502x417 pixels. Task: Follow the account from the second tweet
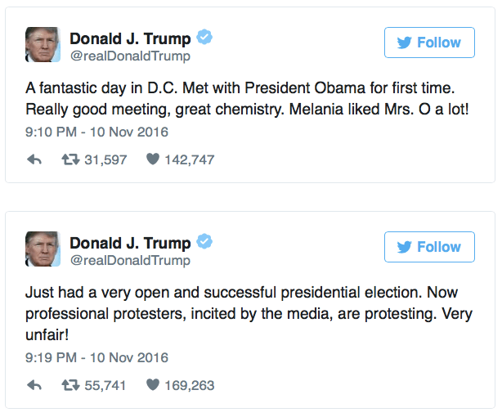pos(429,247)
